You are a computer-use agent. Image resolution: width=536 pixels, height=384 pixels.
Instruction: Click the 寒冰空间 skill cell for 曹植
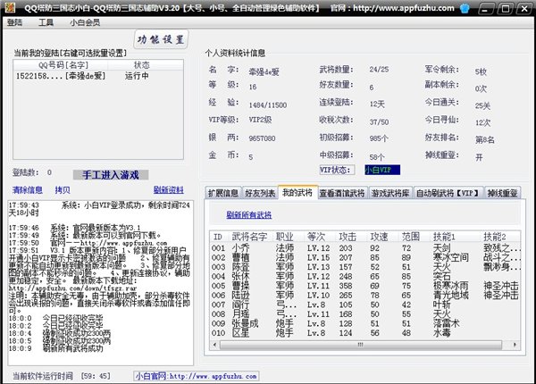450,257
